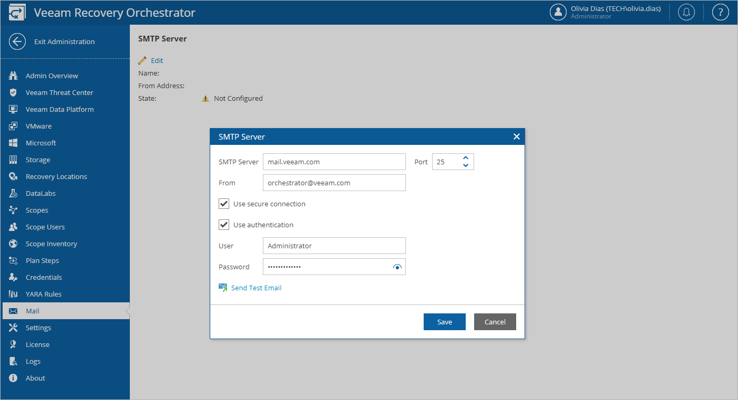Click the Olivia Dias user profile icon
738x400 pixels.
558,12
